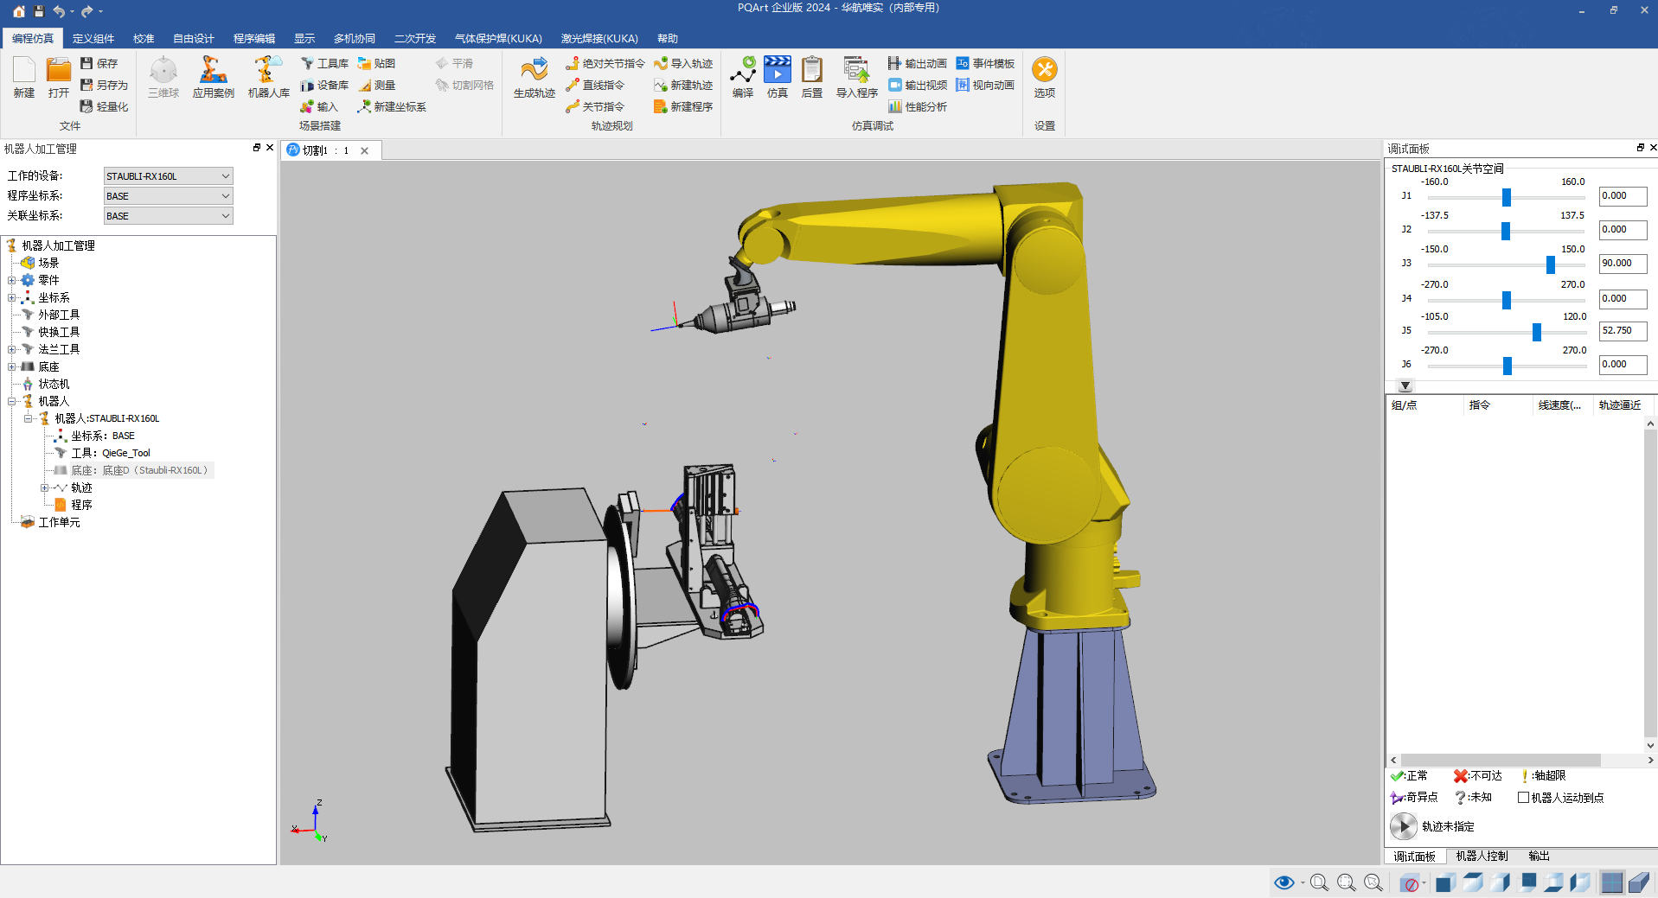This screenshot has width=1658, height=898.
Task: Open the 选项 options settings icon
Action: (1044, 76)
